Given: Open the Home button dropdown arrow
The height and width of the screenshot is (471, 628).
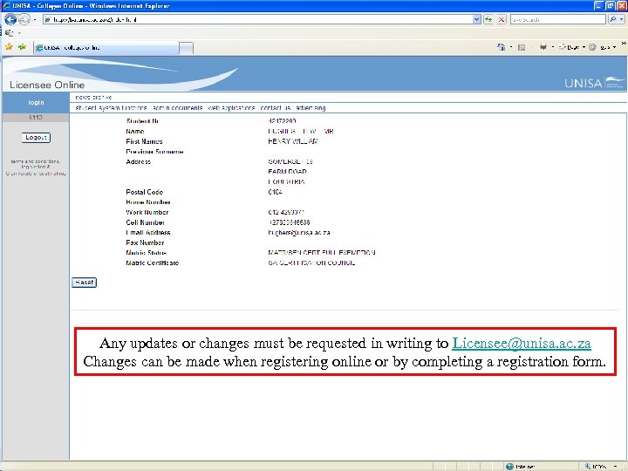Looking at the screenshot, I should tap(511, 47).
